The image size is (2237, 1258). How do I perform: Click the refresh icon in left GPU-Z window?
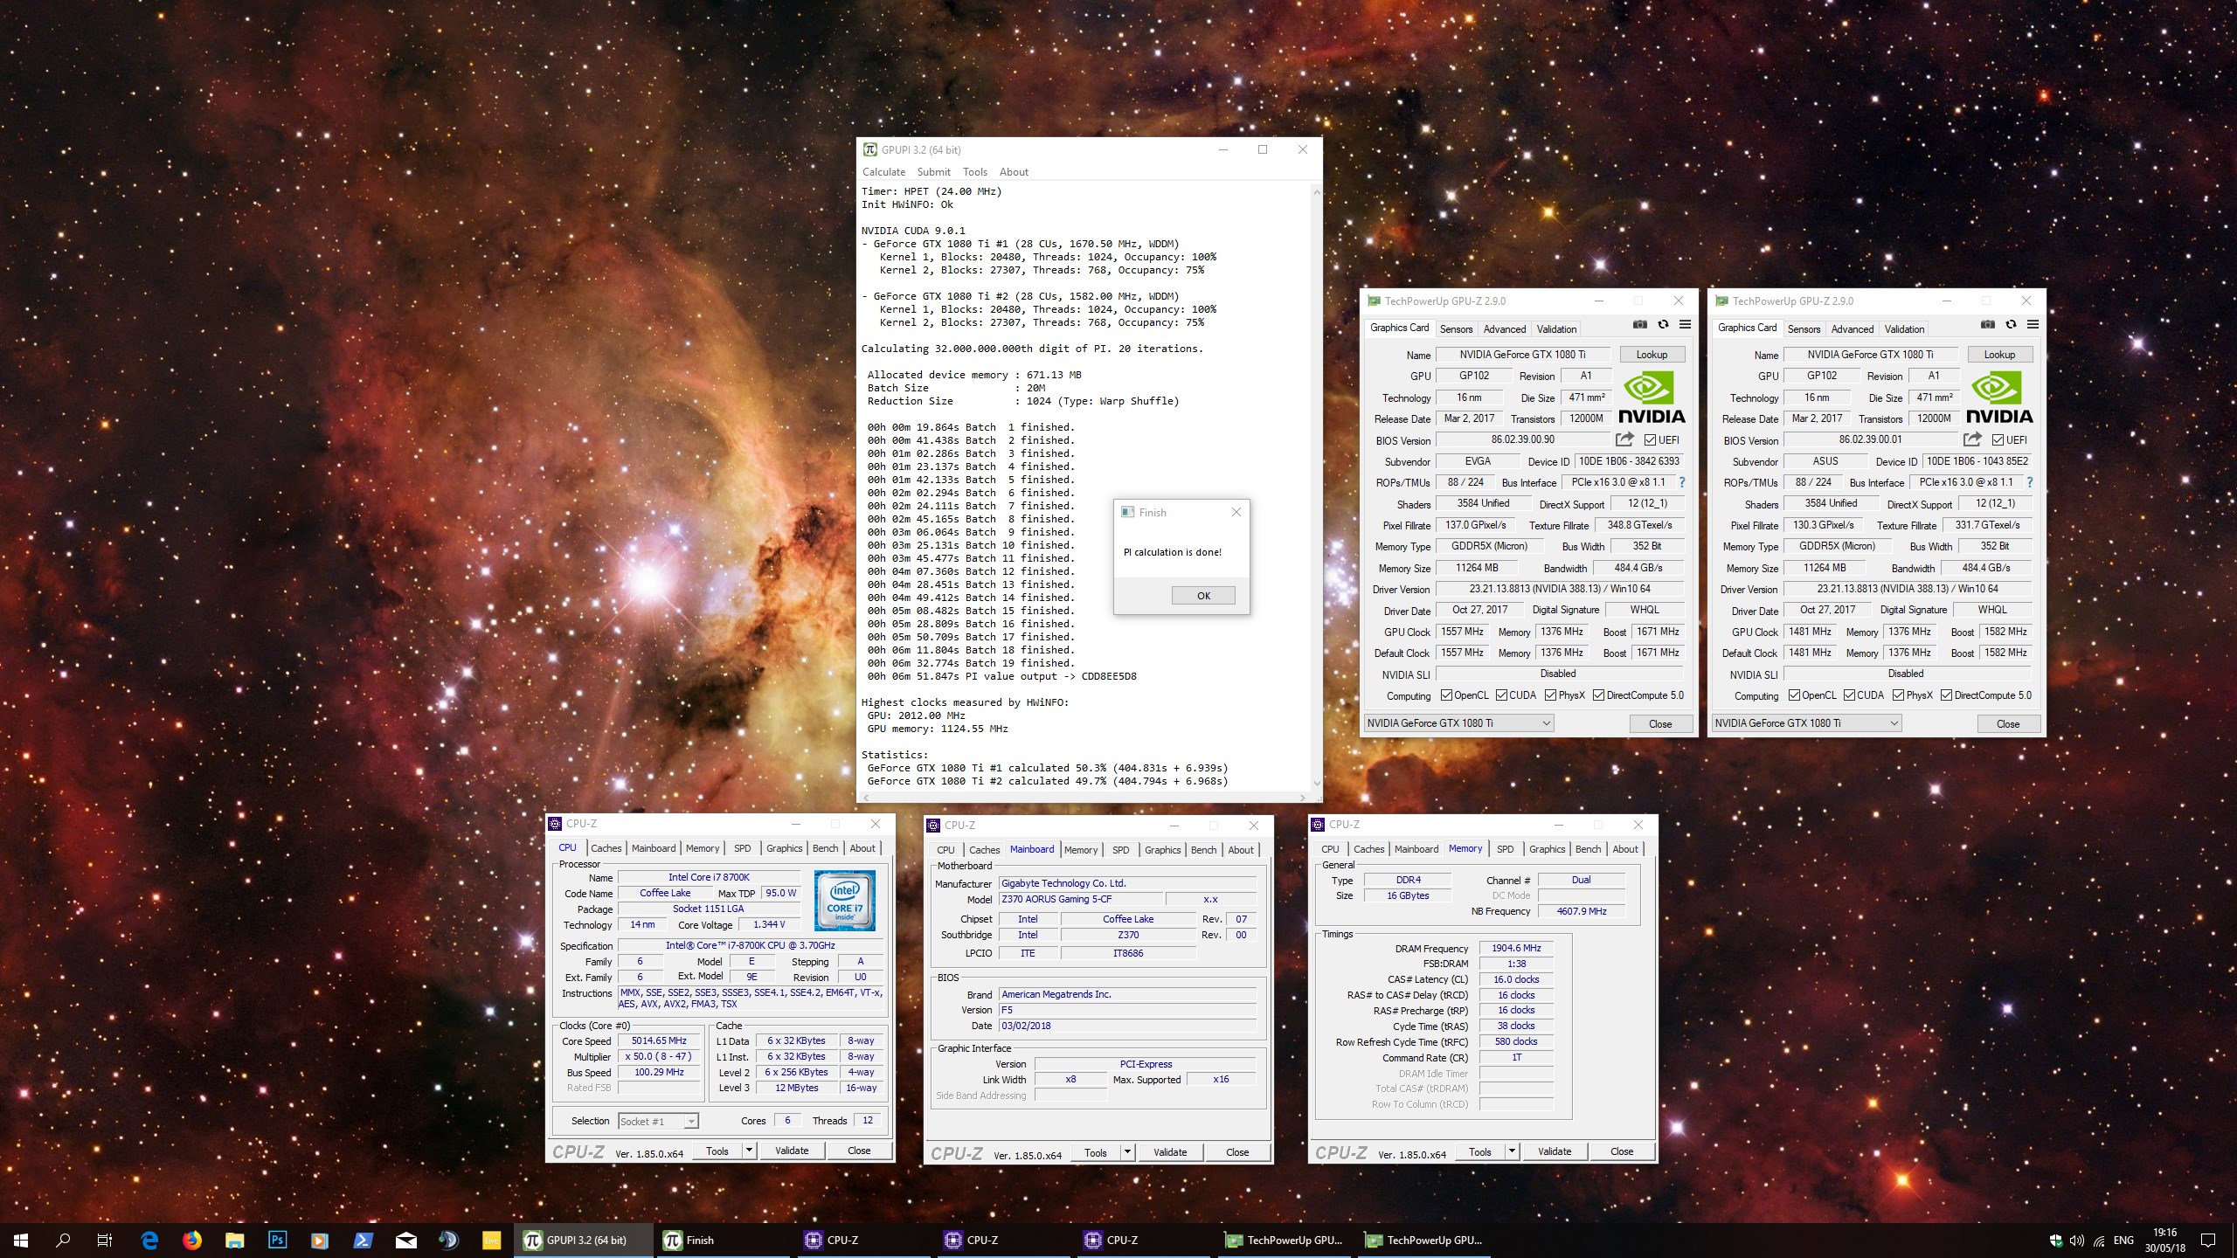[x=1663, y=325]
